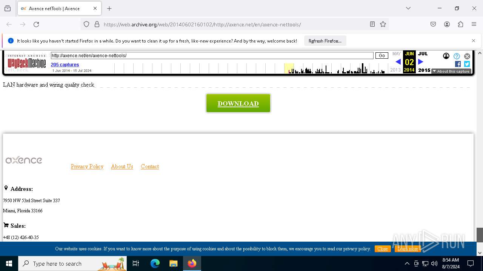Open the volume speaker tray icon

pyautogui.click(x=434, y=263)
